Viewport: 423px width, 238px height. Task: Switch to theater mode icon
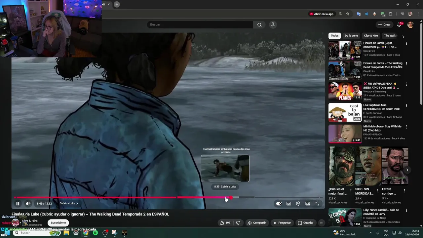(x=308, y=204)
